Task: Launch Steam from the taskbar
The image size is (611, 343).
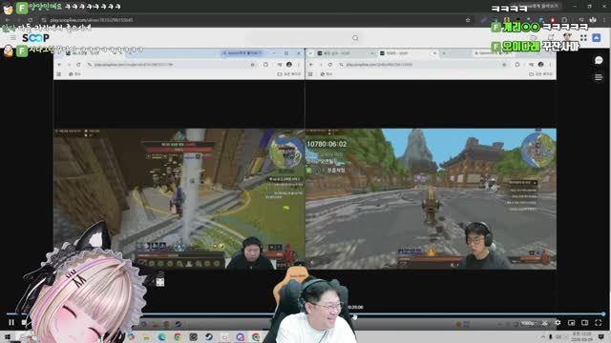Action: tap(209, 337)
